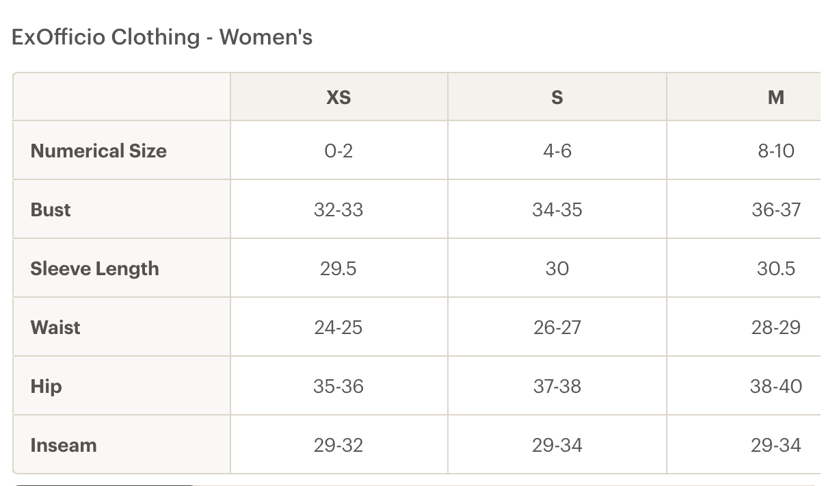Select the Inseam row label

(64, 445)
